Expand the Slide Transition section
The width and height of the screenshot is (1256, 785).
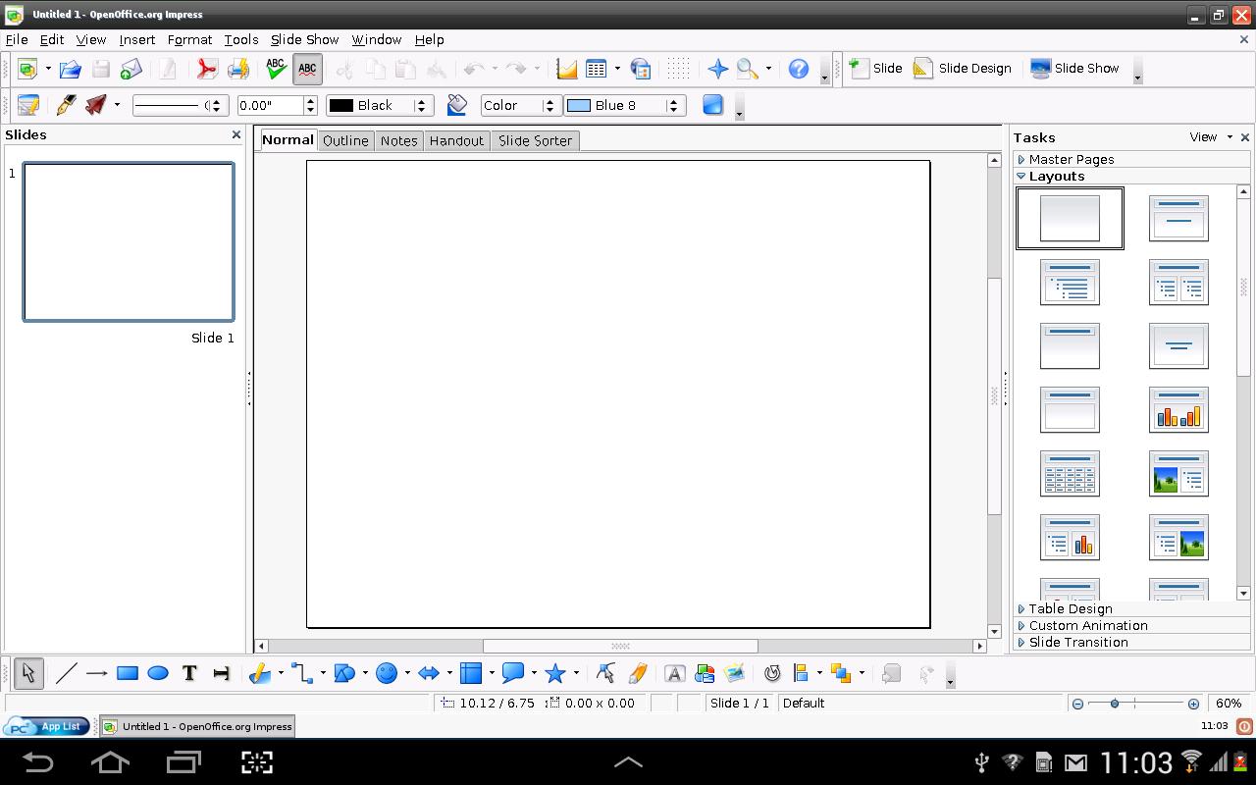(x=1077, y=642)
